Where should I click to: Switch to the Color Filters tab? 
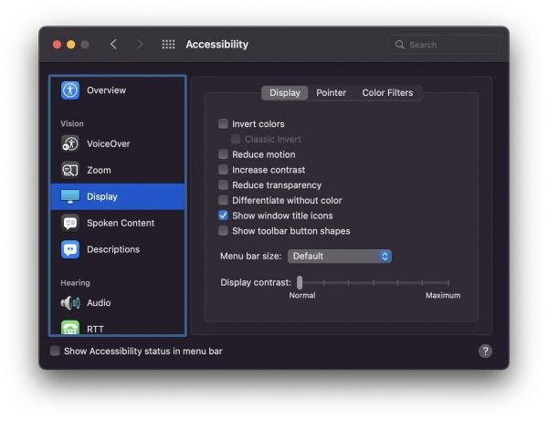pyautogui.click(x=387, y=93)
